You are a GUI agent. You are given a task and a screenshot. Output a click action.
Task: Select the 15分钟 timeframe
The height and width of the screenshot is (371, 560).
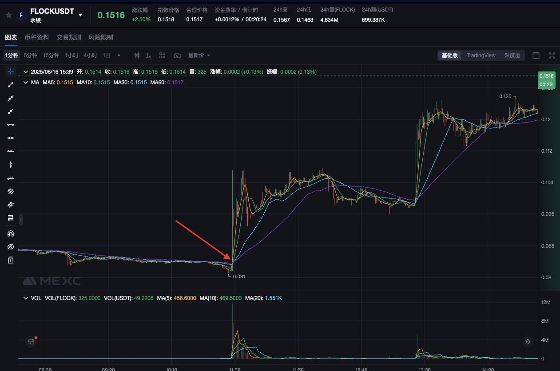(51, 55)
